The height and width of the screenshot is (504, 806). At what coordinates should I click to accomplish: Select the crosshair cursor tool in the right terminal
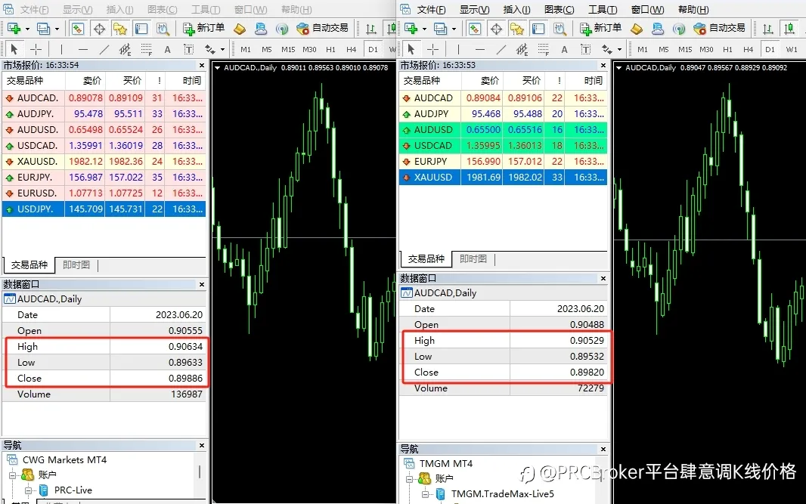[x=432, y=49]
